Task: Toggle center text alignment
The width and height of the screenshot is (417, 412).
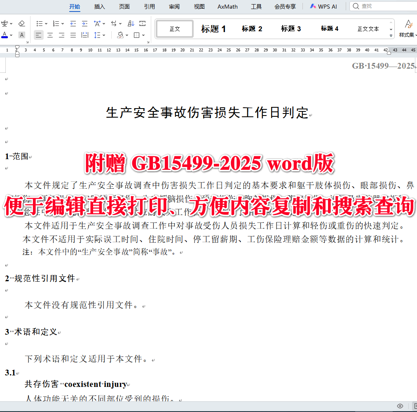Action: pos(50,35)
